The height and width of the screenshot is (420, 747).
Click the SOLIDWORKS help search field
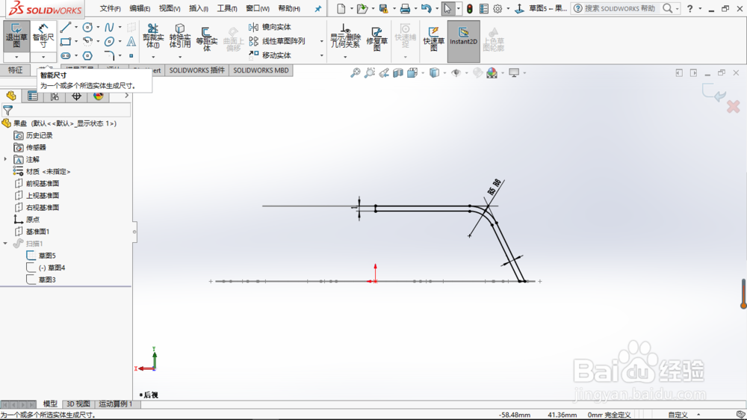[x=619, y=8]
